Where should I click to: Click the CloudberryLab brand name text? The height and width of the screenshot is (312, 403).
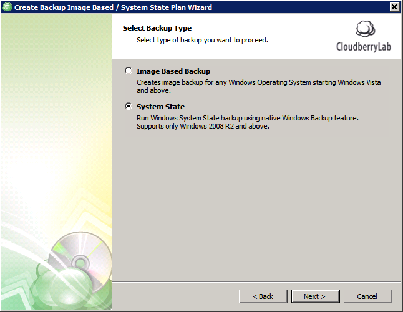click(x=364, y=47)
